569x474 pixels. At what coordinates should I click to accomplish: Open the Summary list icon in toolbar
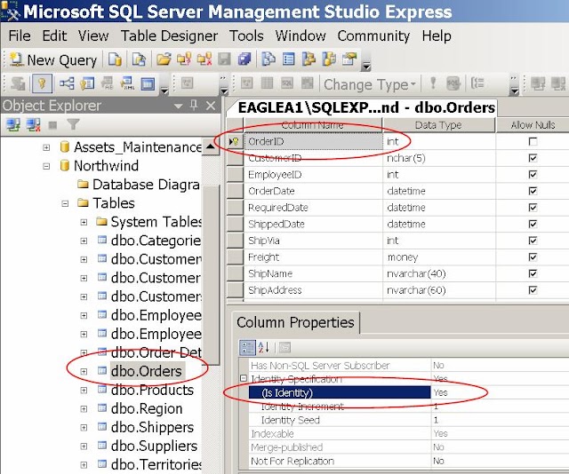pos(288,59)
